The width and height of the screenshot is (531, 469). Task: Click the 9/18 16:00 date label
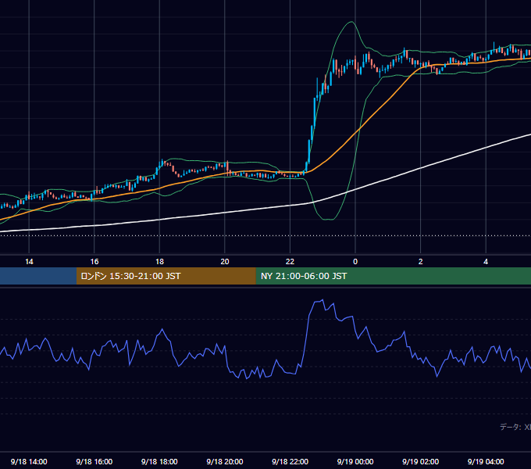[94, 461]
